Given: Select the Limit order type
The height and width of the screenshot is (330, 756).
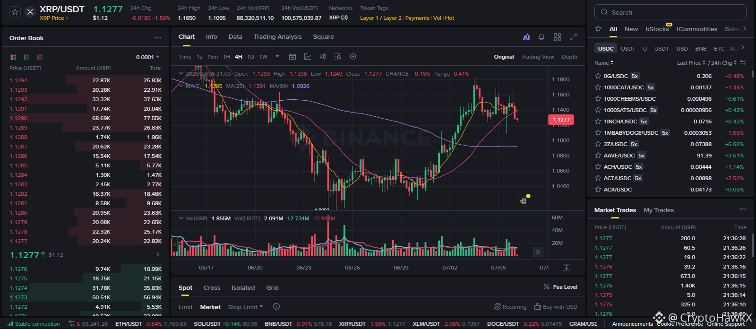Looking at the screenshot, I should [186, 307].
